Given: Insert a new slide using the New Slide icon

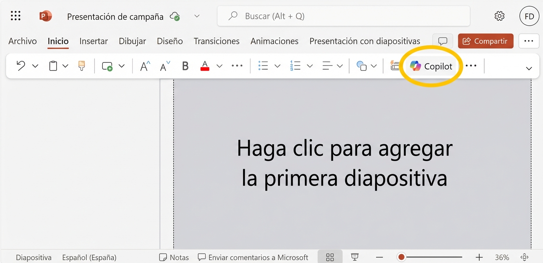Looking at the screenshot, I should click(x=106, y=66).
